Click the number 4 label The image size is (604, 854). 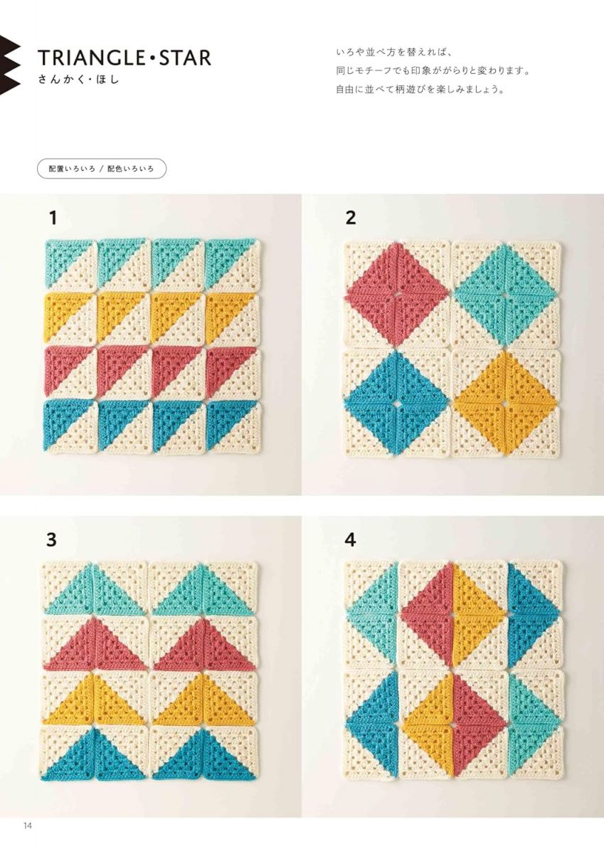350,540
